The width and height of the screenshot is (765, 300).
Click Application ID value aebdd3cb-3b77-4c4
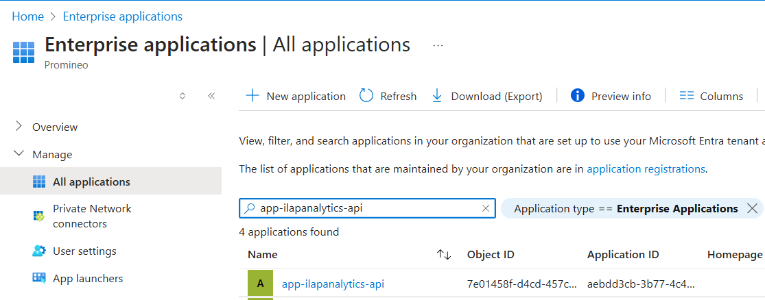[x=641, y=284]
